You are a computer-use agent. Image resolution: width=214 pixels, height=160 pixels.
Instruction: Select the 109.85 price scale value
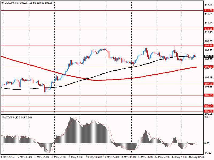pyautogui.click(x=209, y=41)
